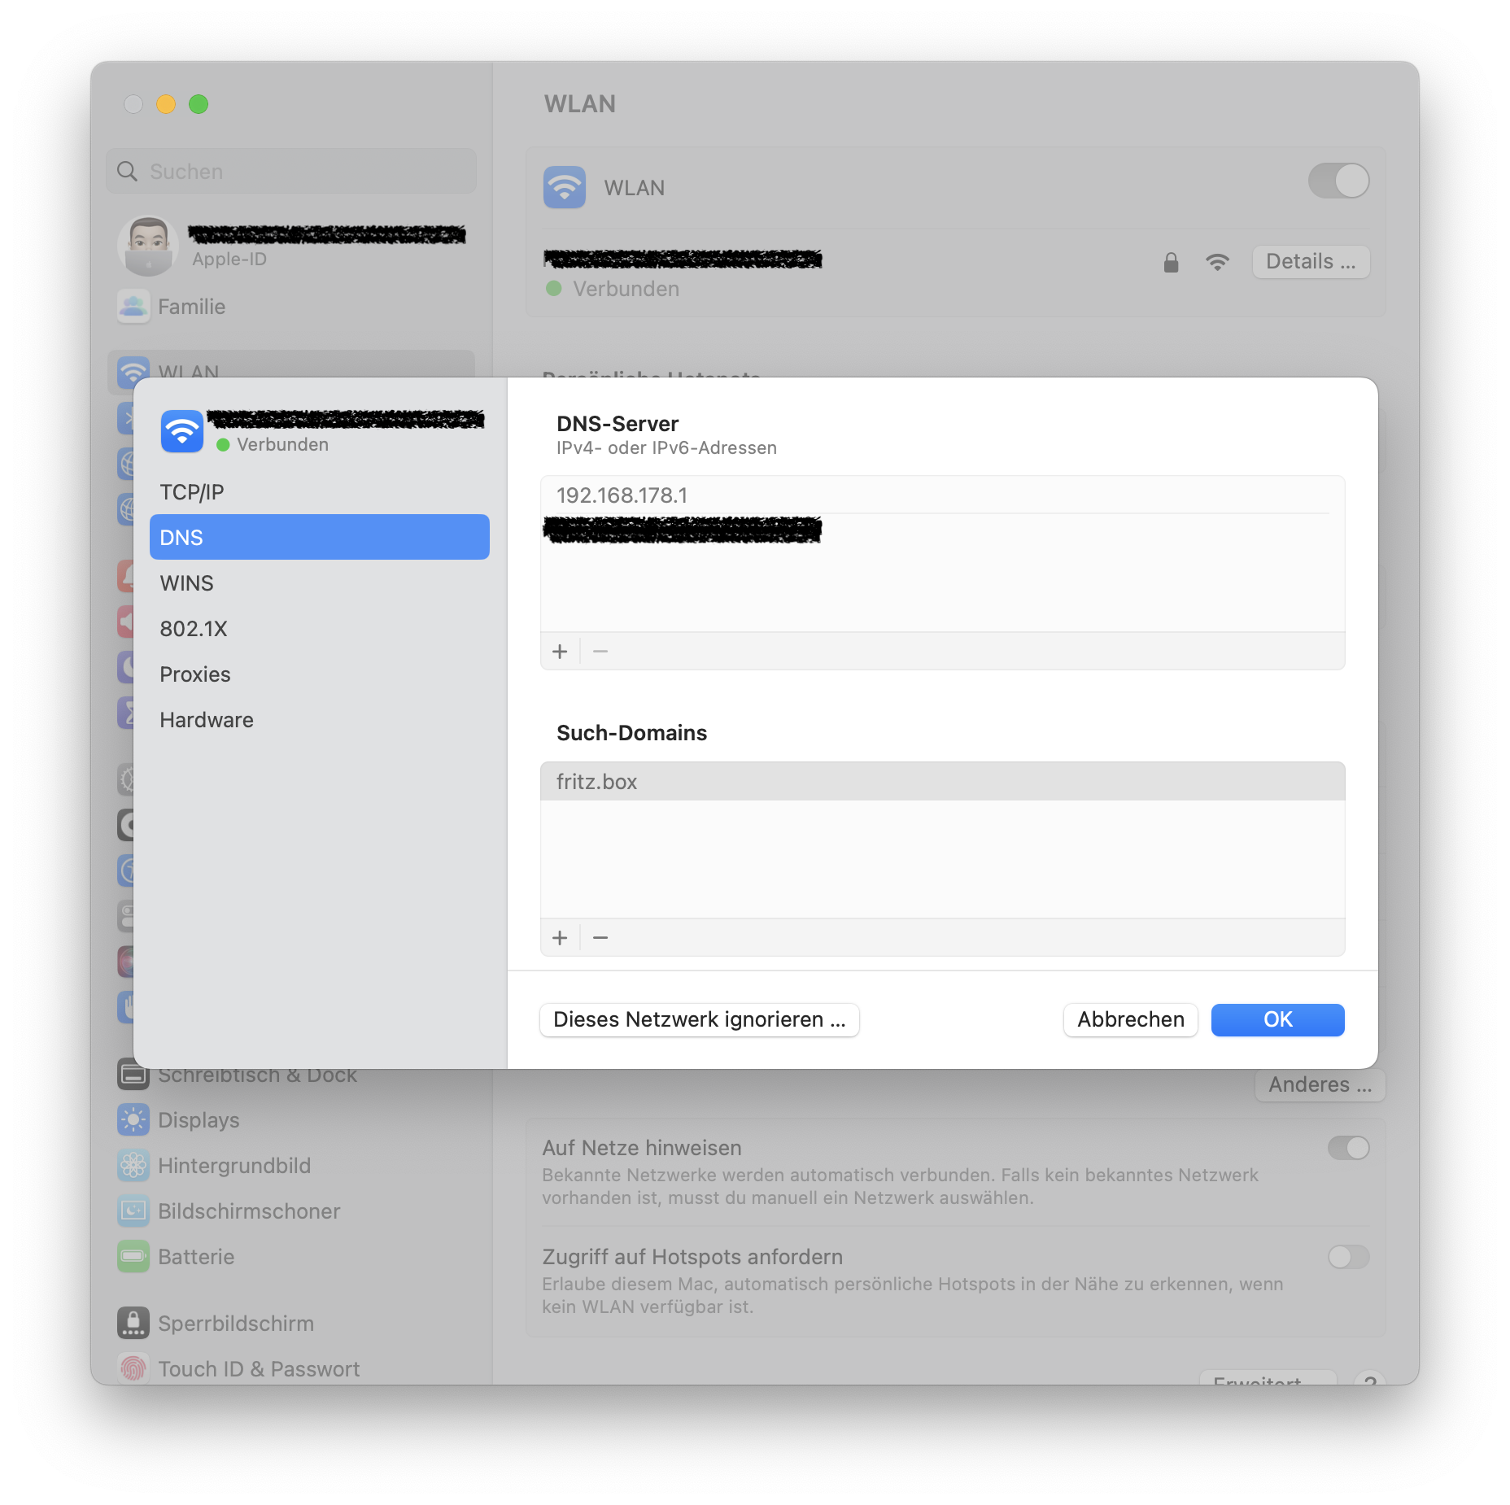Open Details ... for connected network
This screenshot has width=1510, height=1505.
click(1311, 262)
